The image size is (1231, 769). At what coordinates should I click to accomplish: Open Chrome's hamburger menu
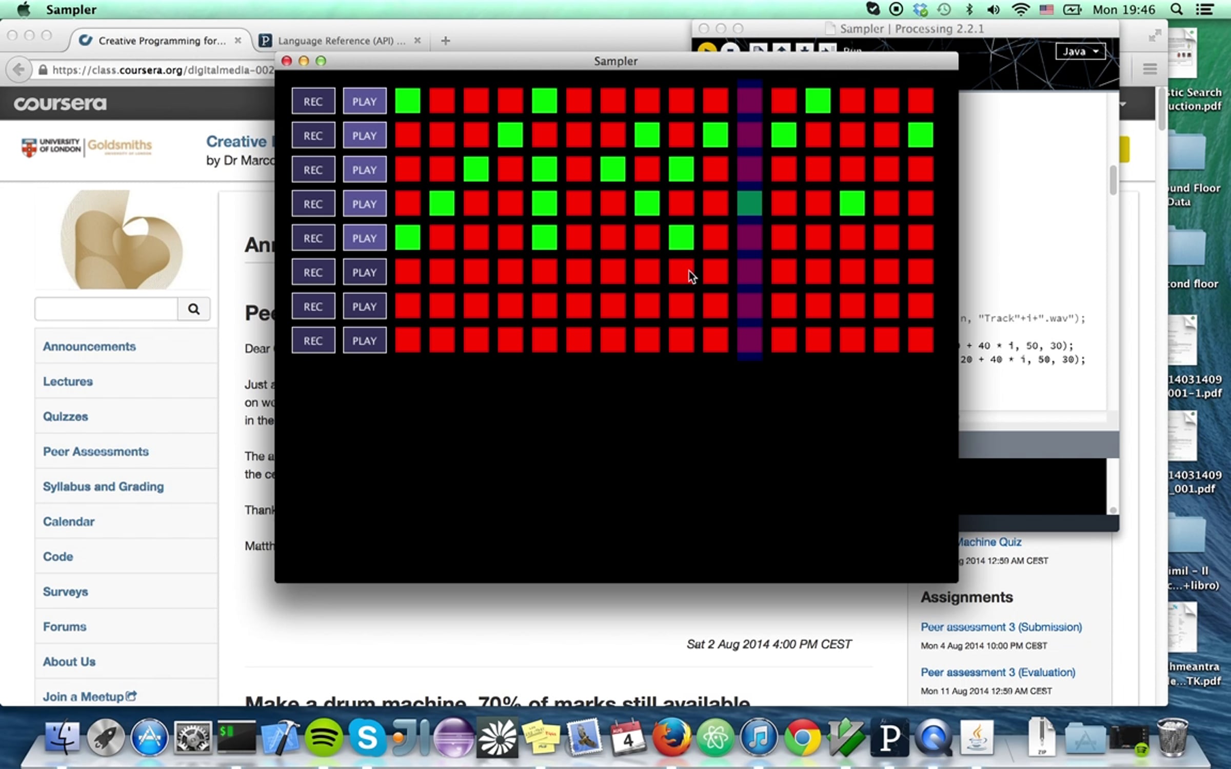click(1149, 69)
